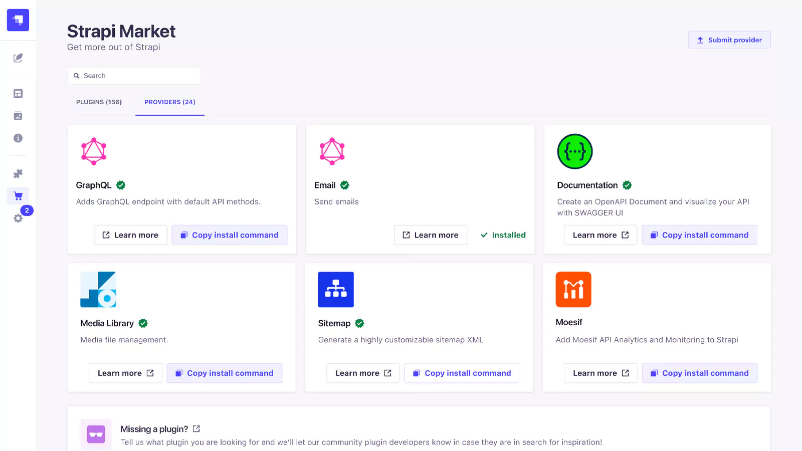Viewport: 802px width, 451px height.
Task: Click the purple Missing a plugin glasses icon
Action: coord(96,434)
